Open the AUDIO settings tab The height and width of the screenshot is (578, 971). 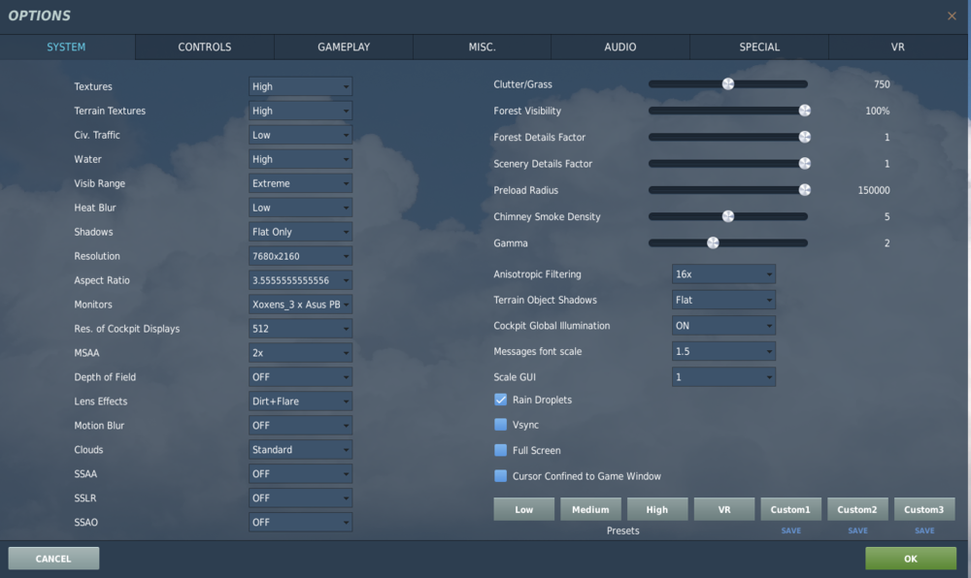coord(619,46)
